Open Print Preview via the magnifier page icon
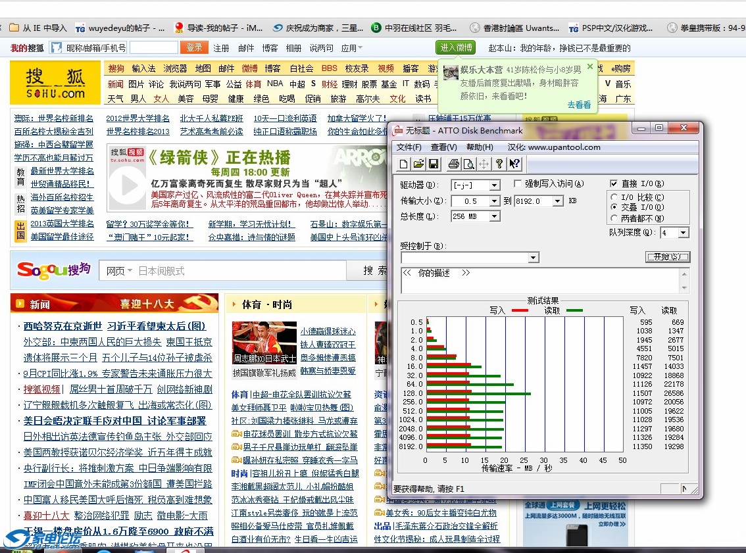746x553 pixels. (x=468, y=164)
